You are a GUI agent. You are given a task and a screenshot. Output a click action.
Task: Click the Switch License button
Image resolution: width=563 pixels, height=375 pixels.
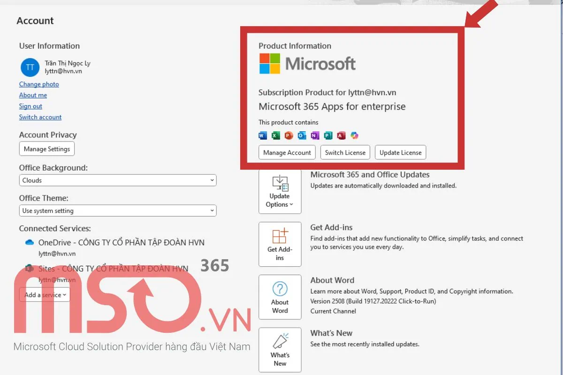point(345,152)
